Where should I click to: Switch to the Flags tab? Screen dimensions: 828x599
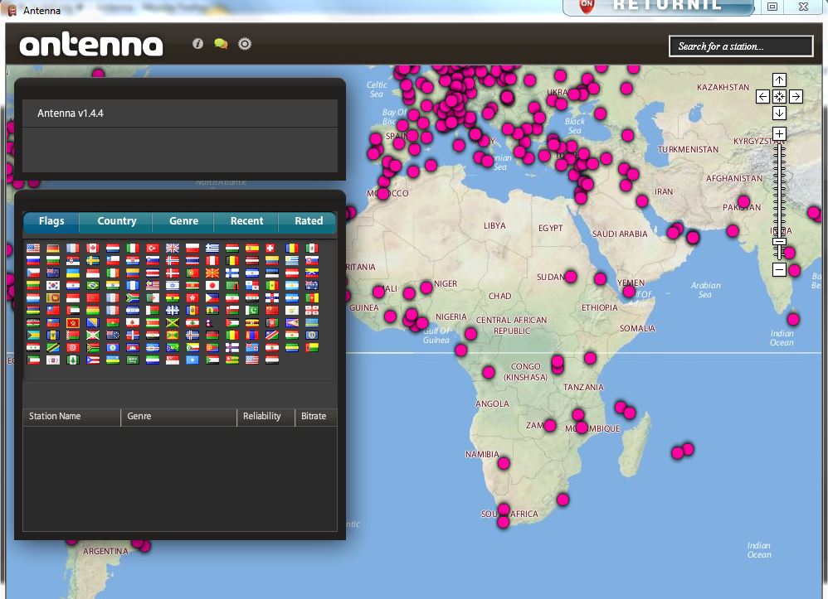pyautogui.click(x=51, y=221)
